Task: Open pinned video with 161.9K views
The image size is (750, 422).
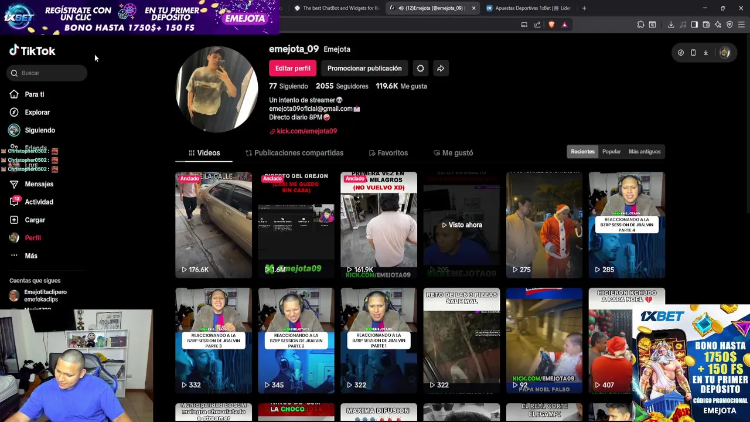Action: pos(379,224)
